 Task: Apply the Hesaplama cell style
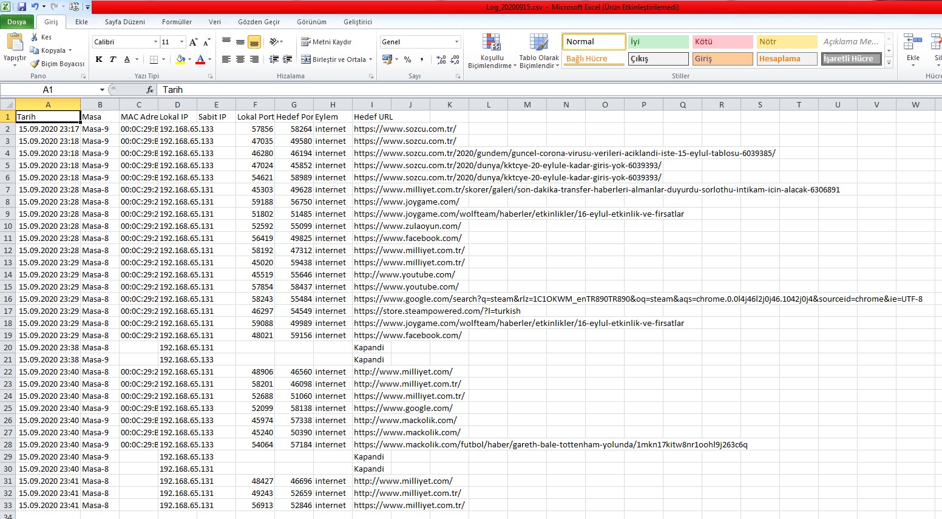coord(787,59)
